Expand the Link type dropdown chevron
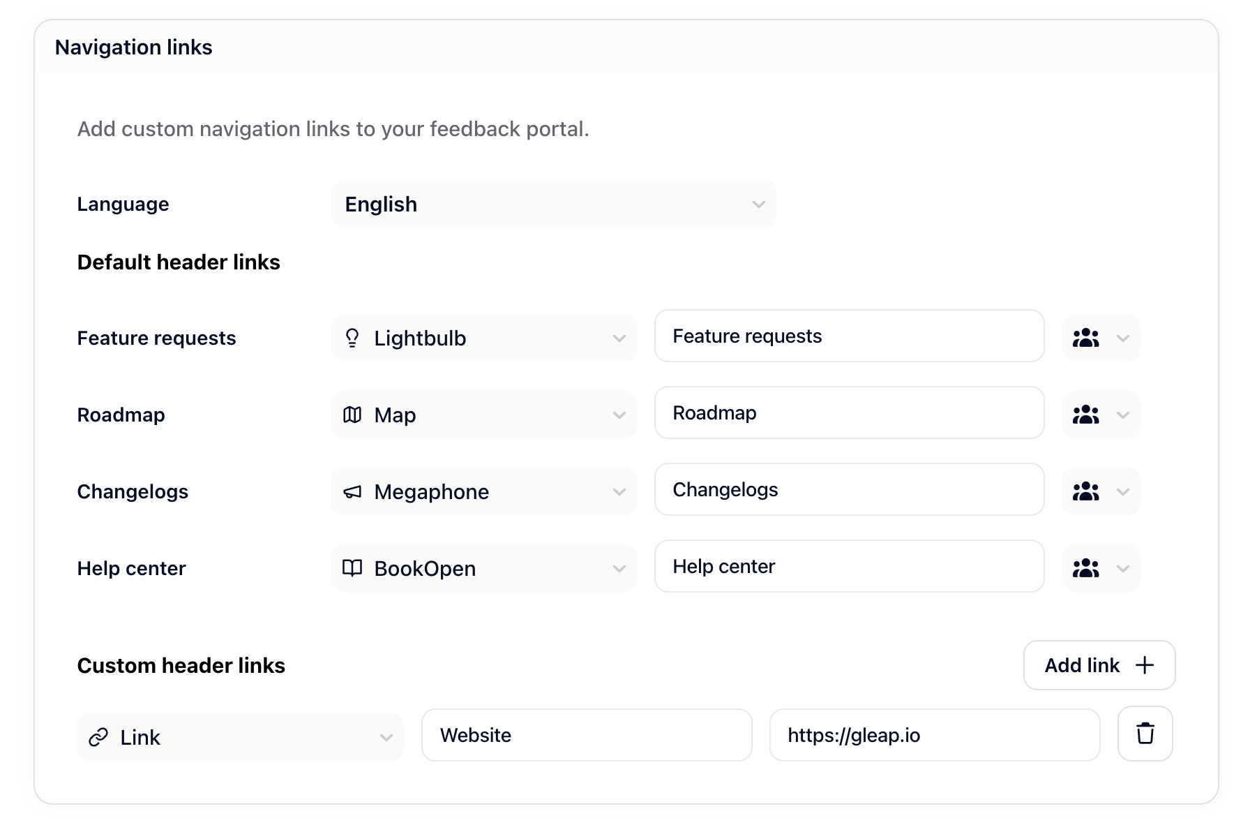 click(386, 738)
